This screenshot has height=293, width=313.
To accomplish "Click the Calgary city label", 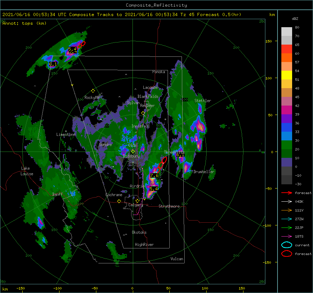I will [x=136, y=205].
